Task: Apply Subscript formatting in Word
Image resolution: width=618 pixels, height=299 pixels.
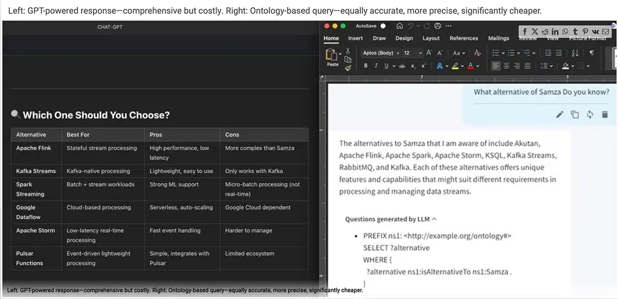Action: [413, 66]
